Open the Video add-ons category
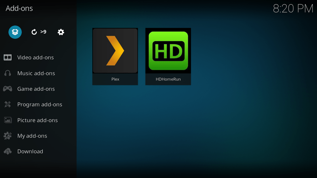Image resolution: width=317 pixels, height=178 pixels. click(x=35, y=57)
